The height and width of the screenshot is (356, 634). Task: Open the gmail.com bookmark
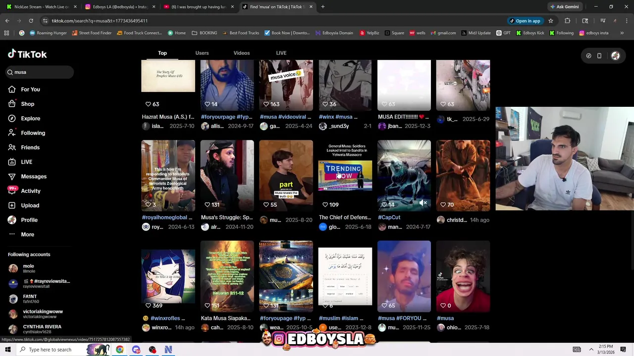443,33
